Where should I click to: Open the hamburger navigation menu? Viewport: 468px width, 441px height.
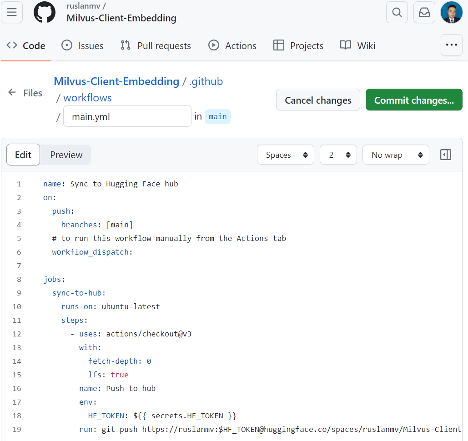click(x=12, y=12)
